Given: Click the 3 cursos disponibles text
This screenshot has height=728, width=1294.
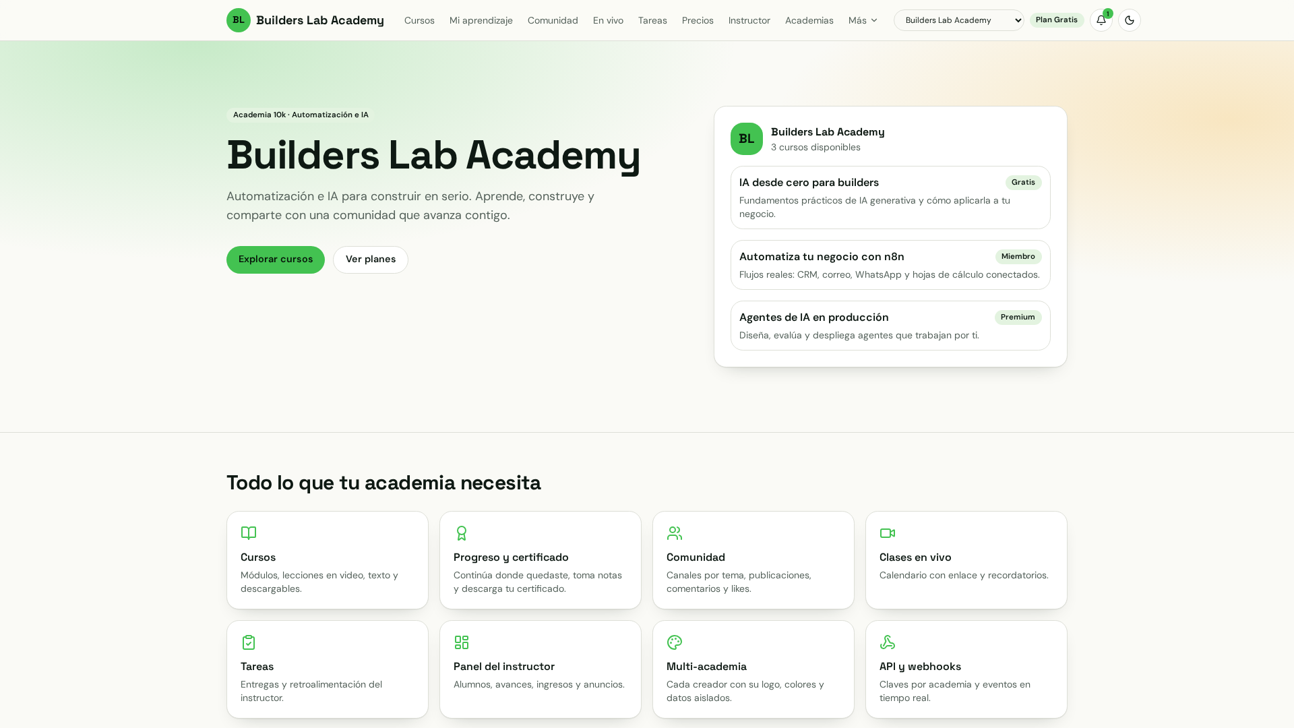Looking at the screenshot, I should click(815, 147).
